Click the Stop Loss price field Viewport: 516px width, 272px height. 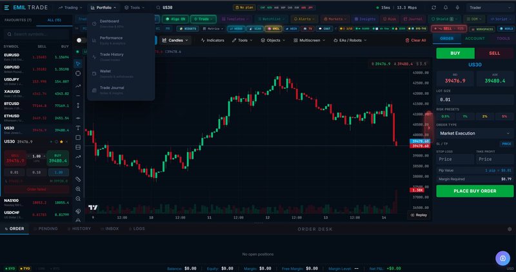point(455,159)
